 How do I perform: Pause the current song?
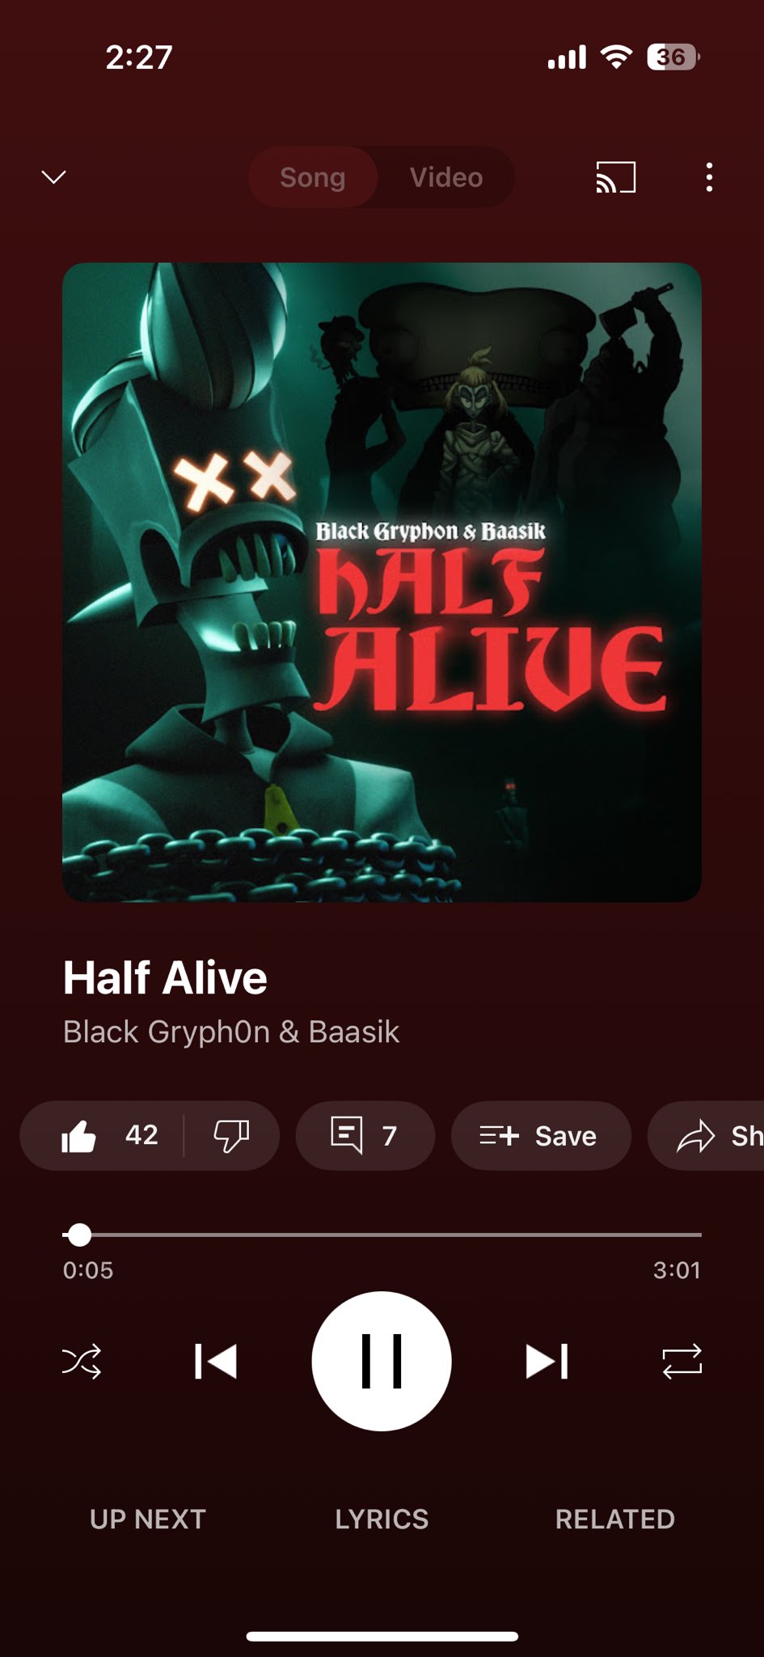point(382,1361)
